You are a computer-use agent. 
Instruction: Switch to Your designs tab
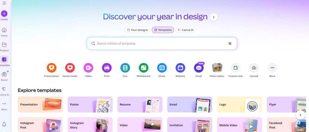click(138, 30)
